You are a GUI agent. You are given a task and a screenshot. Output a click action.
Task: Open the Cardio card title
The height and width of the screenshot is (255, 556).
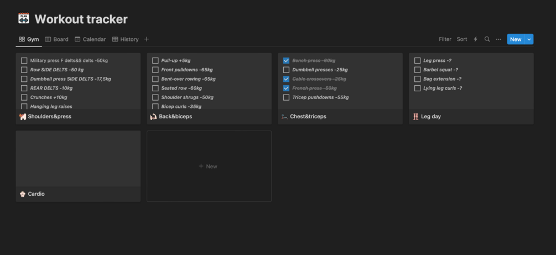coord(36,194)
